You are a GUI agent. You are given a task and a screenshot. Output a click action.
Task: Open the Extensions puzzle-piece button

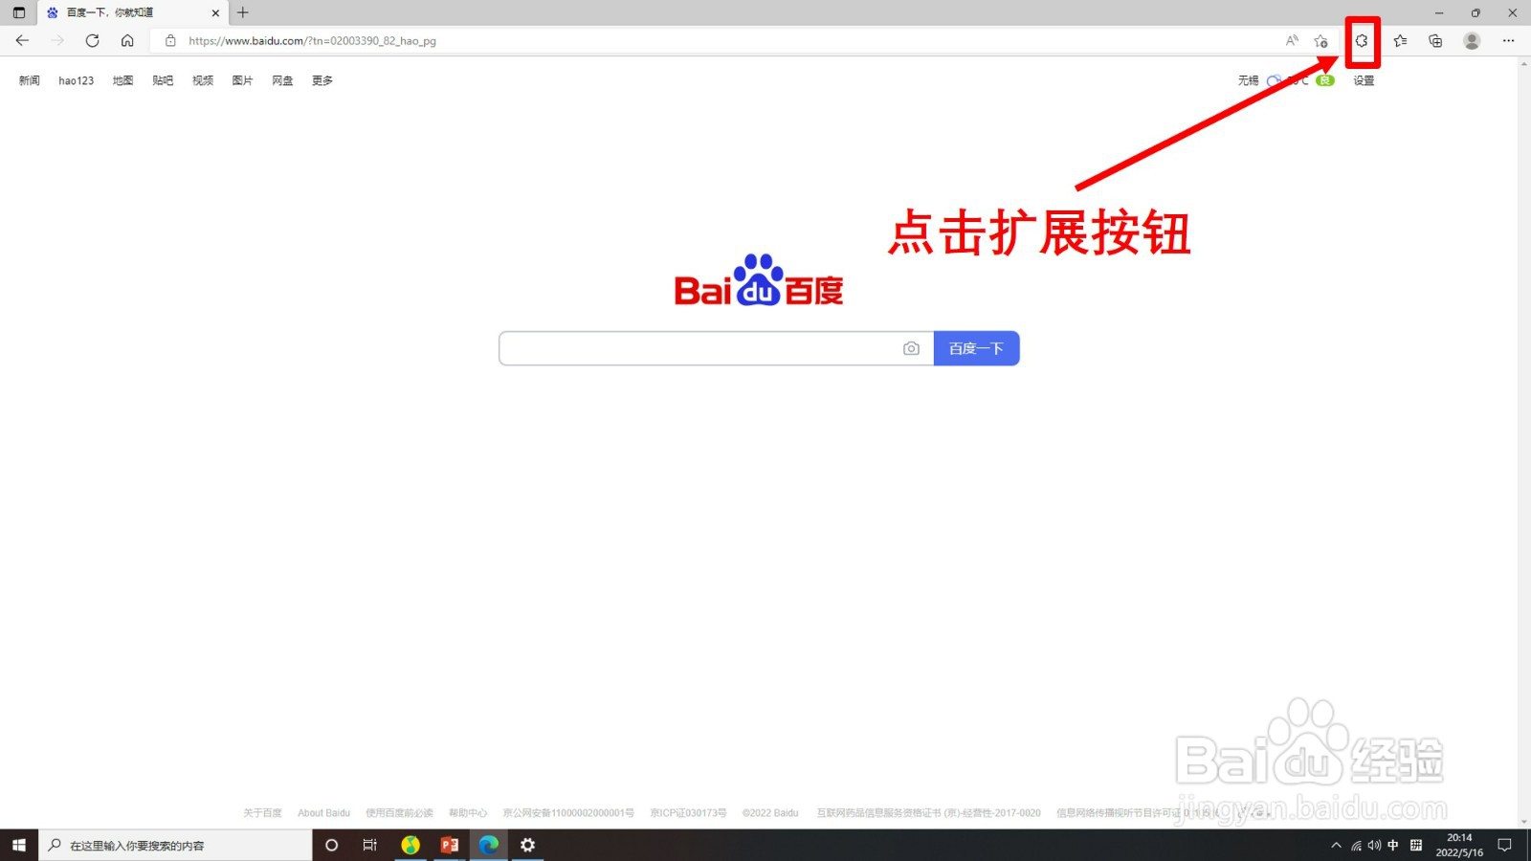pos(1362,41)
